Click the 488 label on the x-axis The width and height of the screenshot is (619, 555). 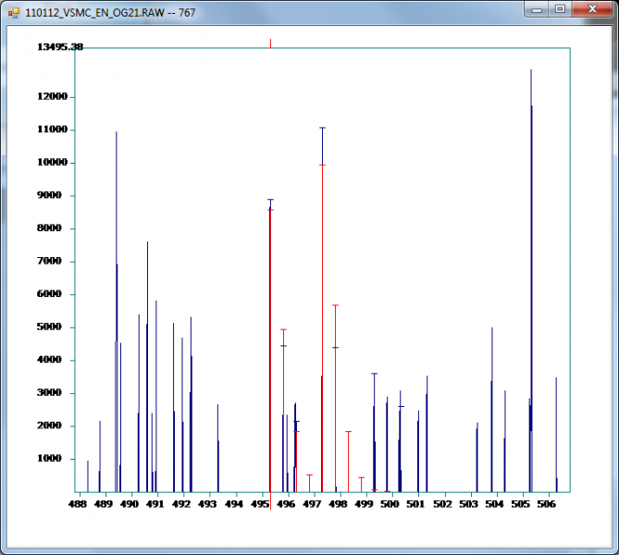point(78,504)
